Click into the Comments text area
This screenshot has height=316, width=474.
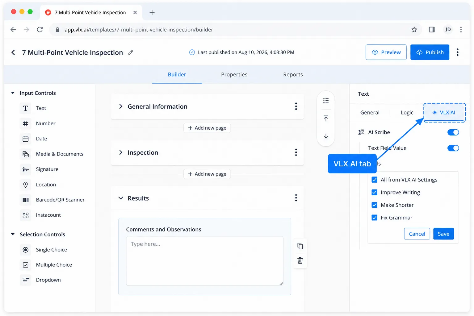(204, 261)
